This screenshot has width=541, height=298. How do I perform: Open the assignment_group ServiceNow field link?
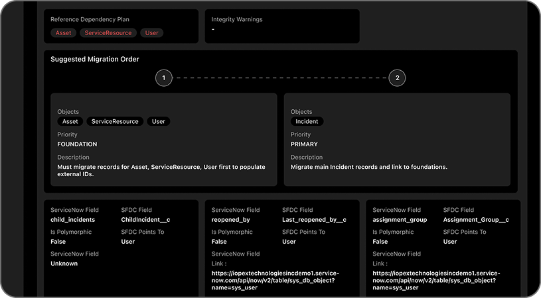[435, 280]
